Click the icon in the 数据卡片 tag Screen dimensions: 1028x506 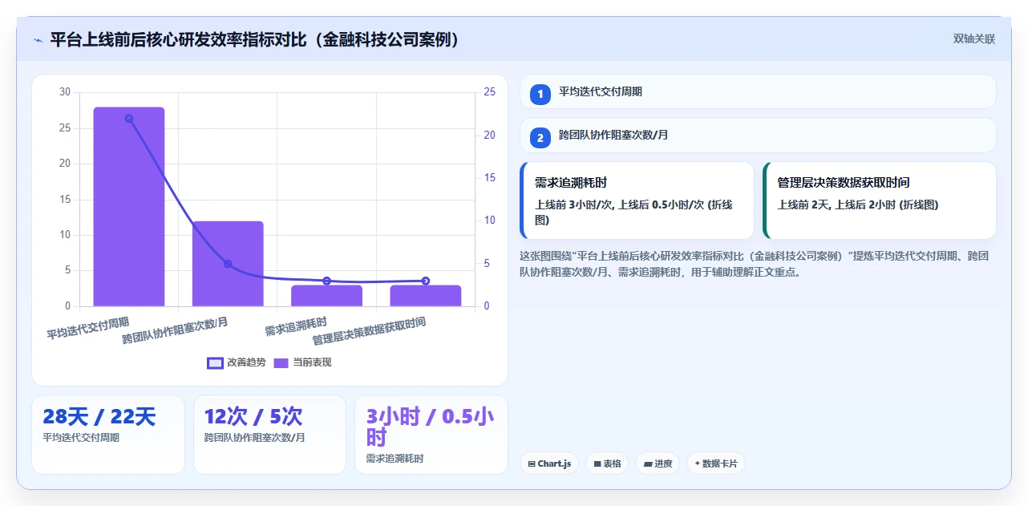click(698, 463)
